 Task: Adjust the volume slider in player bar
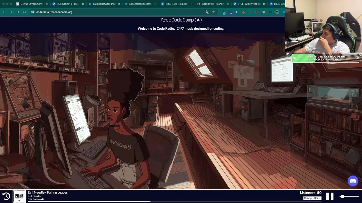349,196
